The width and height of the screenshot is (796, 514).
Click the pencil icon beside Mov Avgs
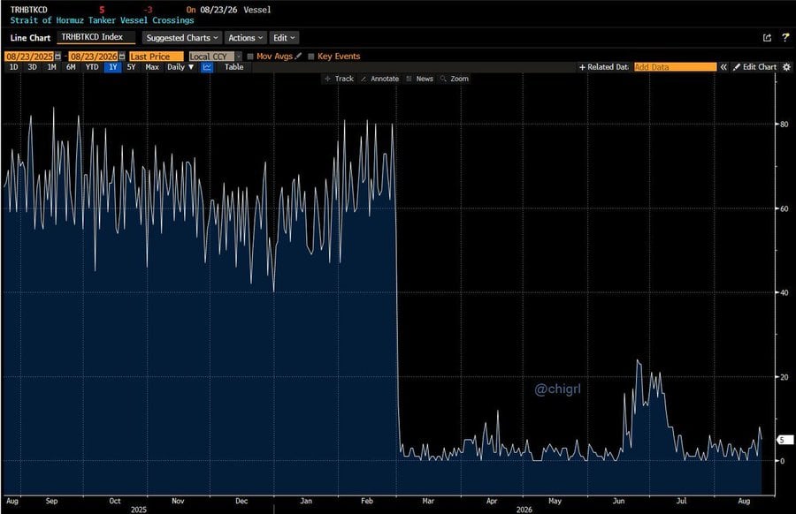pos(298,57)
